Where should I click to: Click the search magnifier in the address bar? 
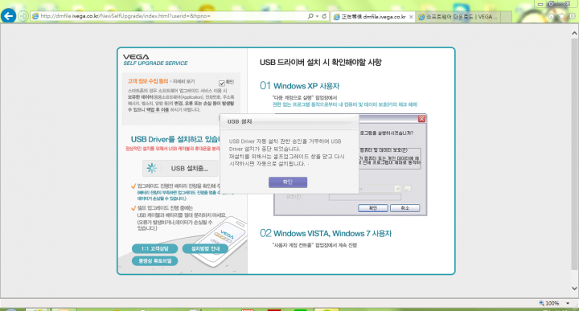[310, 16]
